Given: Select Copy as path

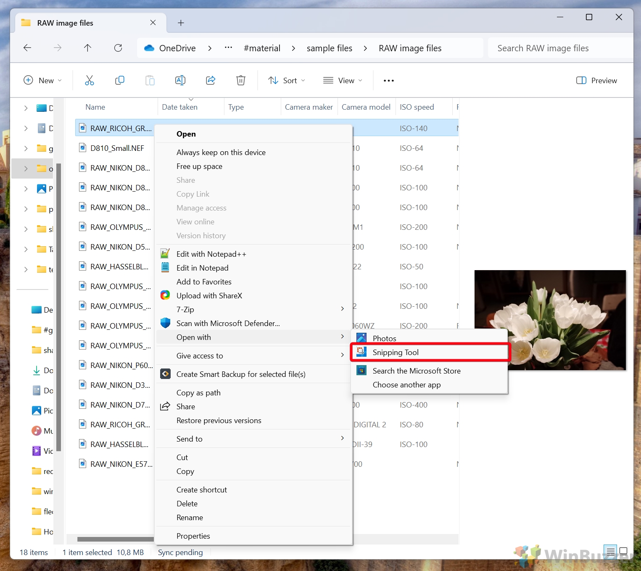Looking at the screenshot, I should point(254,392).
